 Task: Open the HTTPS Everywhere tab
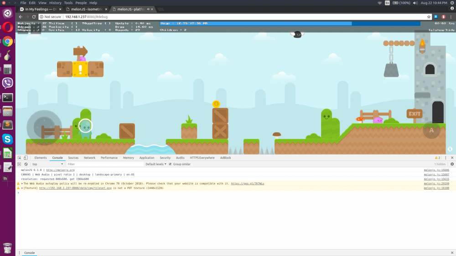pyautogui.click(x=202, y=158)
